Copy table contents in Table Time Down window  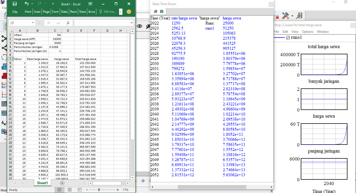(x=155, y=11)
